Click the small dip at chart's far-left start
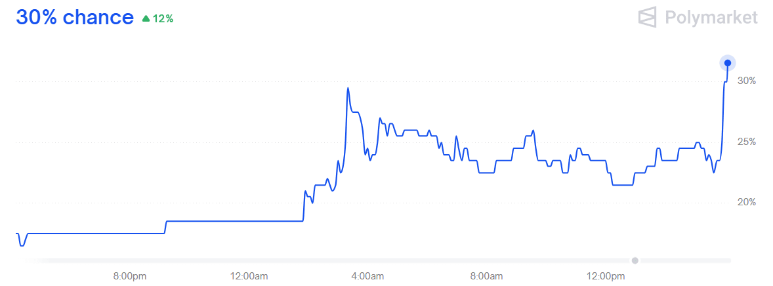 click(x=22, y=245)
